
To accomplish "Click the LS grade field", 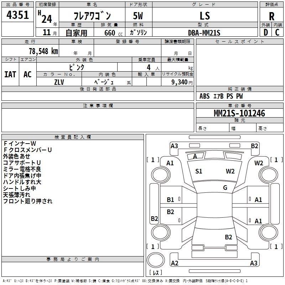I will click(204, 16).
